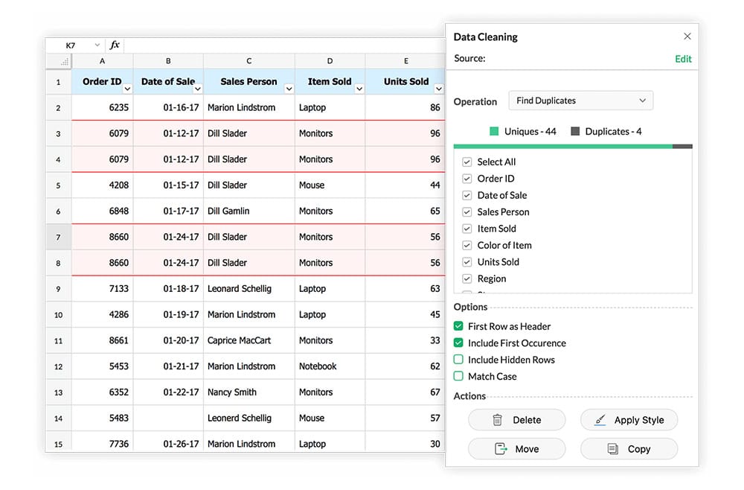Close the Data Cleaning panel
744x490 pixels.
687,36
